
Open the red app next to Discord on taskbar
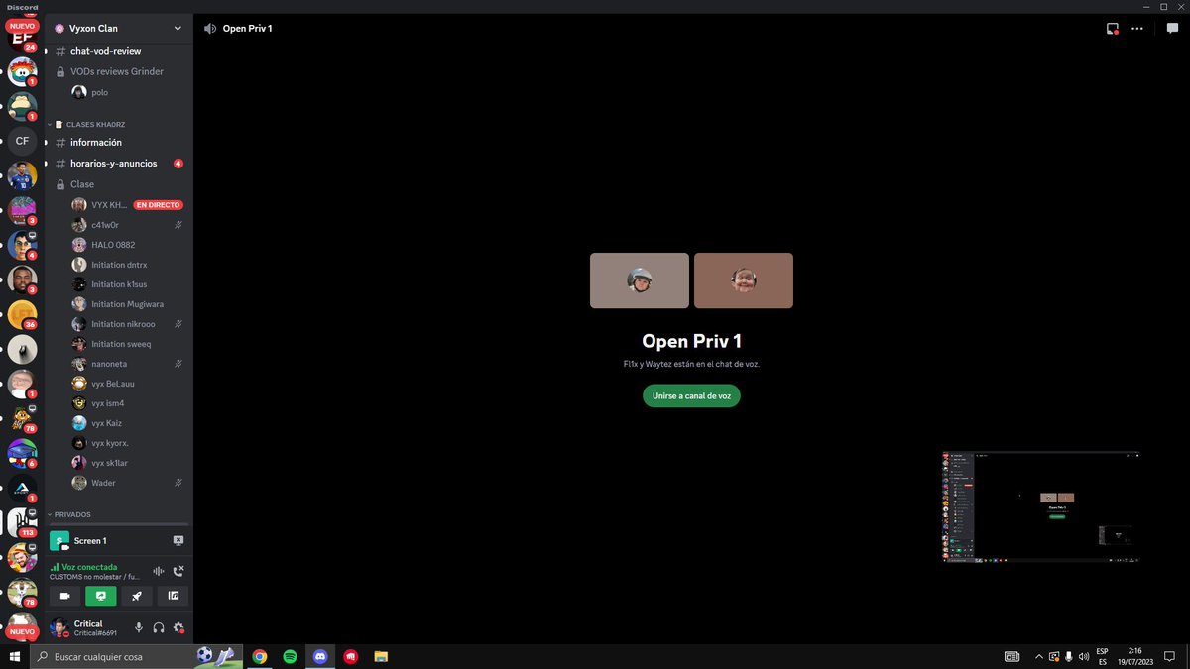[x=350, y=656]
